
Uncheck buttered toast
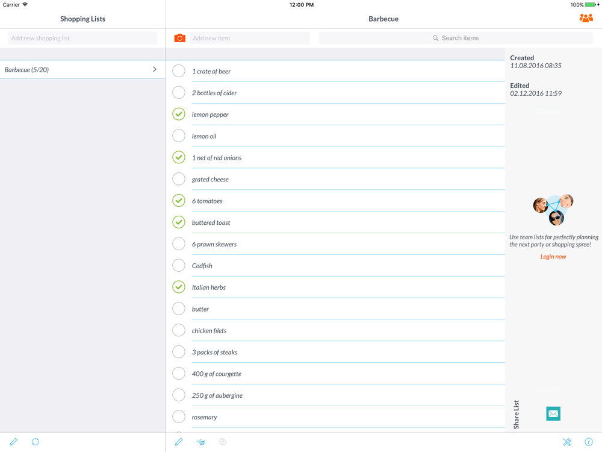tap(179, 222)
